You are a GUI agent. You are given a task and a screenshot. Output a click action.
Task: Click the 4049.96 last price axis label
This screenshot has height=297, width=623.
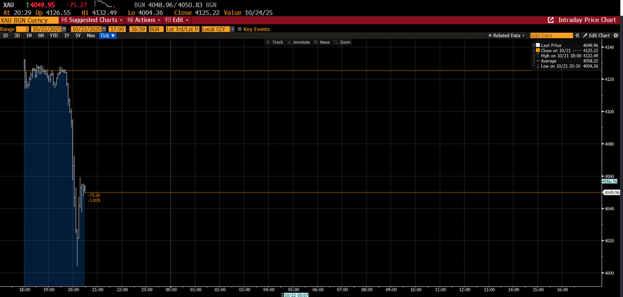(x=612, y=192)
